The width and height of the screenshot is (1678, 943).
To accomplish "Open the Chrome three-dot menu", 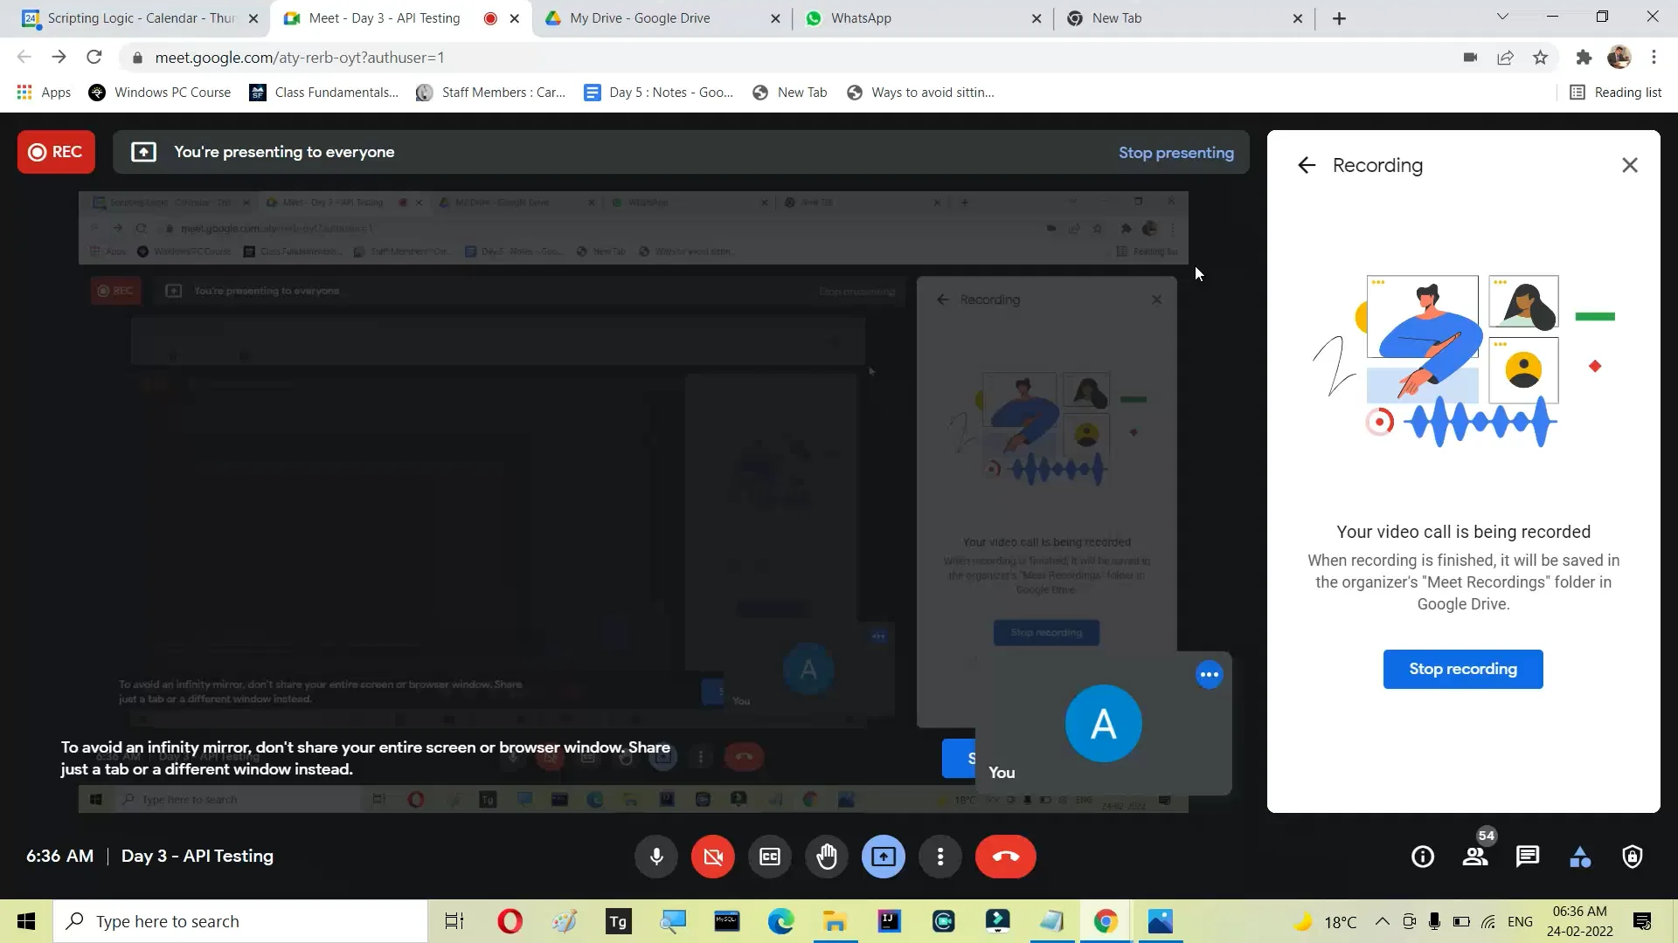I will [1654, 58].
